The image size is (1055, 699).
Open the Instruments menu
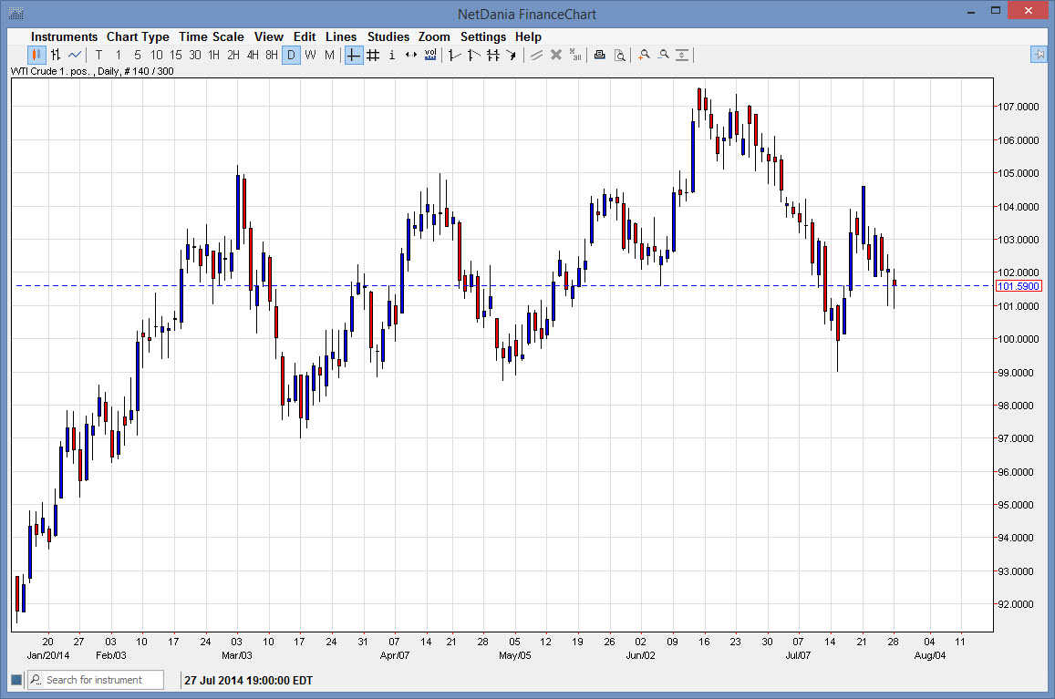(64, 36)
